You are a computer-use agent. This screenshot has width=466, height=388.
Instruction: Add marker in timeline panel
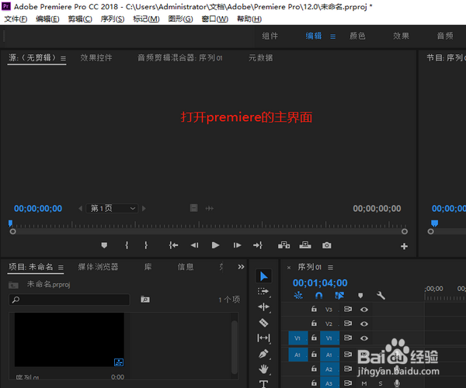coord(360,296)
